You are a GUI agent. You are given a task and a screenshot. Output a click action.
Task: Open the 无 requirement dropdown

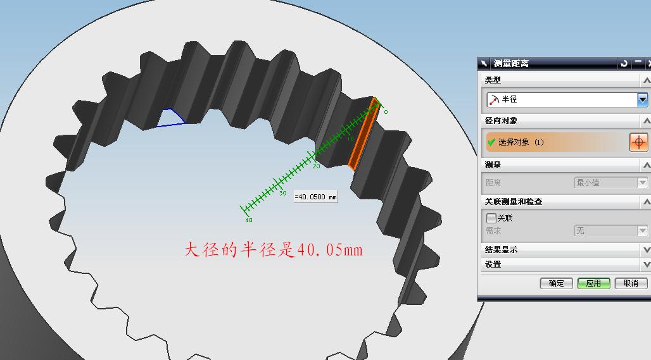pos(642,230)
